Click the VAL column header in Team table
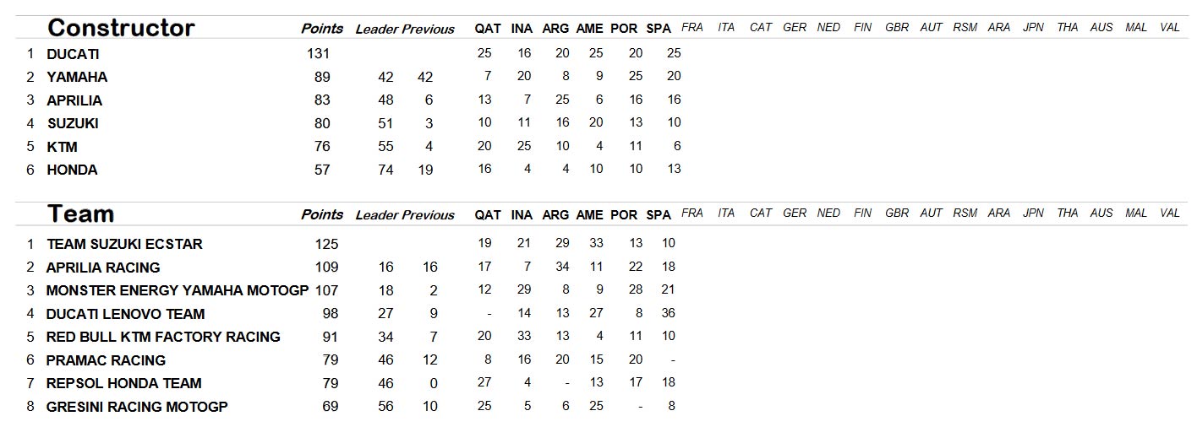This screenshot has height=427, width=1197. coord(1170,213)
